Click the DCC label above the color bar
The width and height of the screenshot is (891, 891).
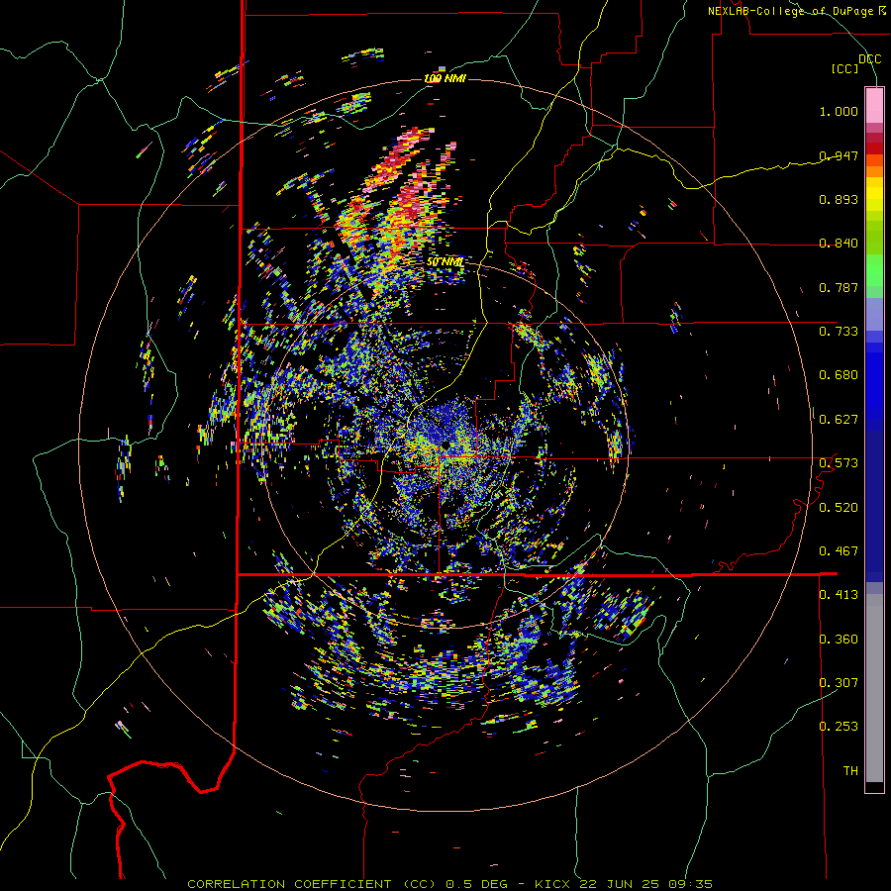869,59
